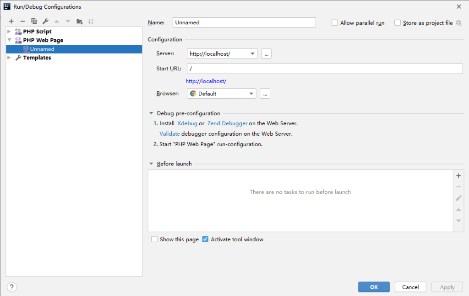This screenshot has width=469, height=296.
Task: Click the Remove Configuration minus icon
Action: [x=22, y=21]
